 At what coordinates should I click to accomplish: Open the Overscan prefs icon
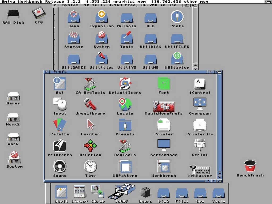pos(200,104)
